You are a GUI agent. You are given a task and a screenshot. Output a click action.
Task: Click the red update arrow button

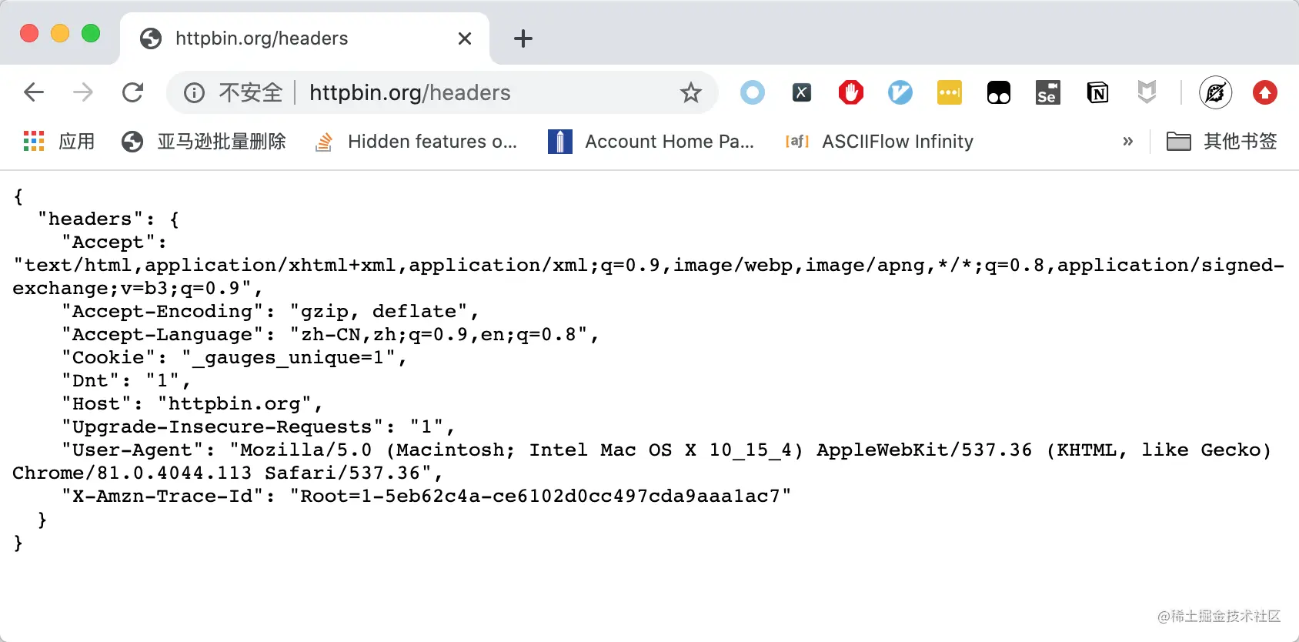click(x=1265, y=93)
